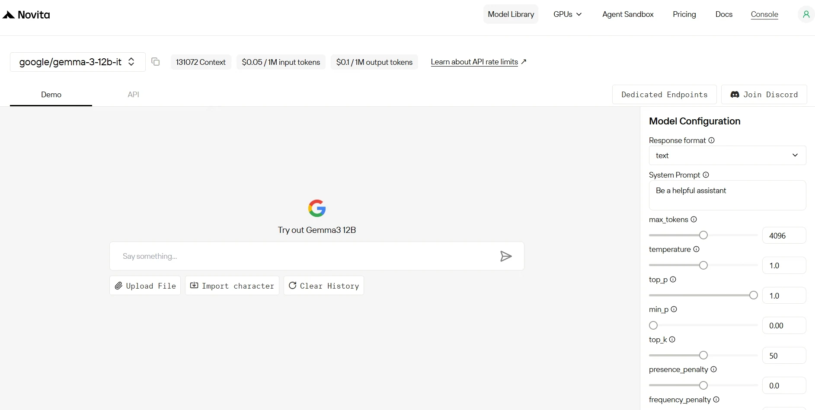Click the Dedicated Endpoints button
This screenshot has width=815, height=410.
664,95
